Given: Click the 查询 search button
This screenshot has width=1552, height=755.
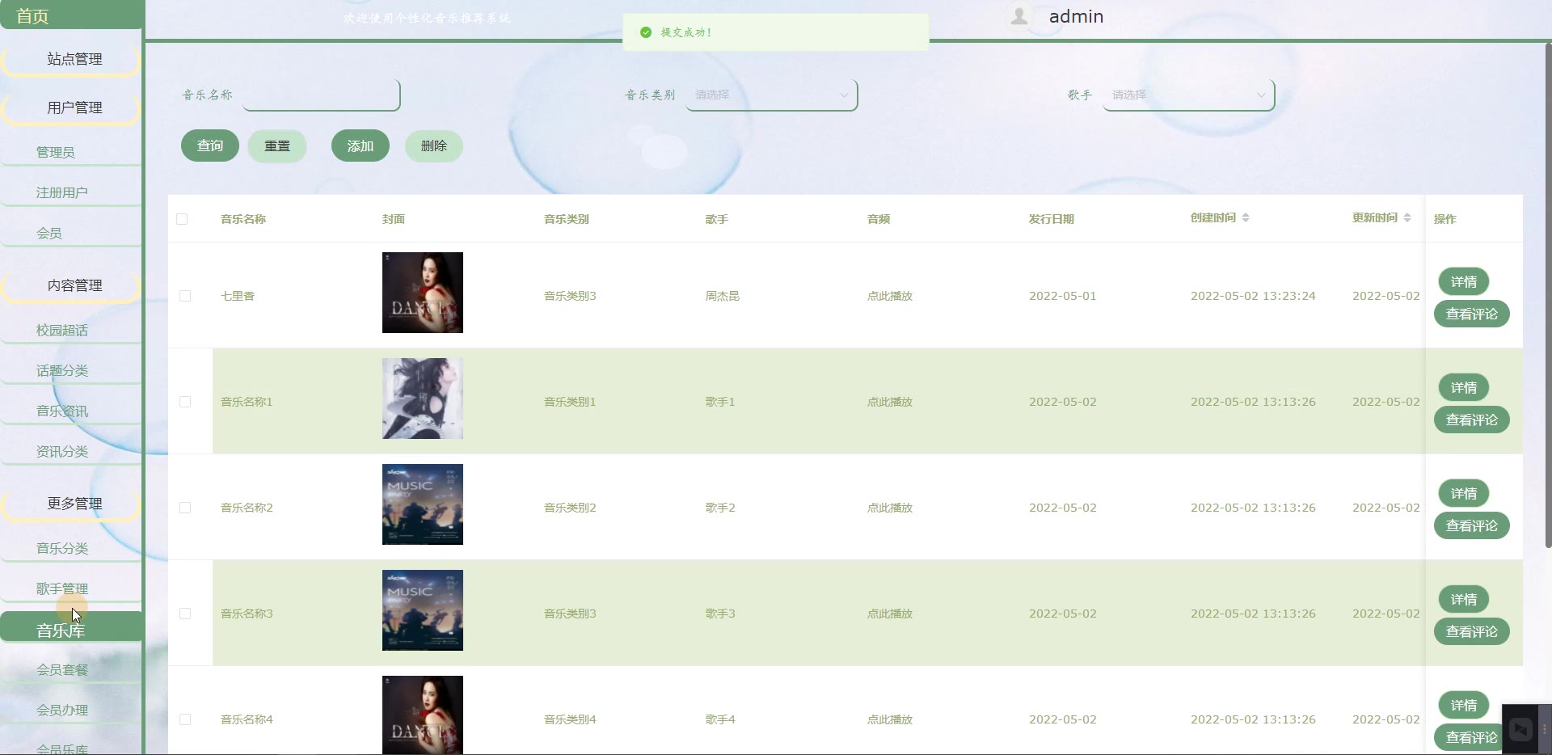Looking at the screenshot, I should (210, 146).
